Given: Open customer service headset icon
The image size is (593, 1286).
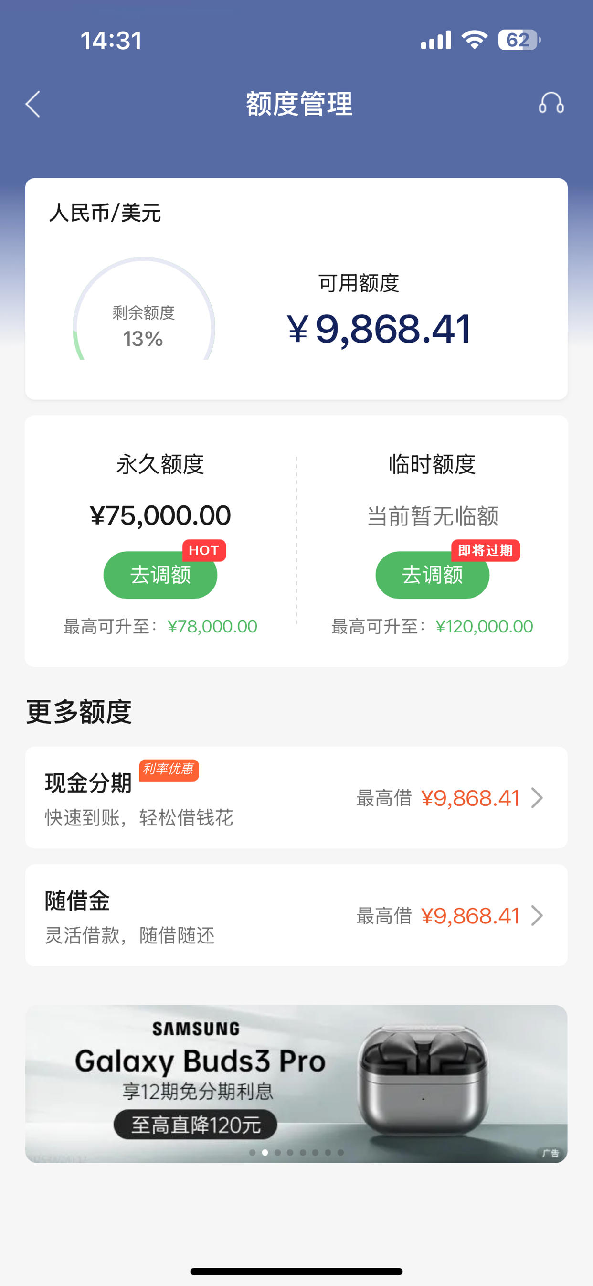Looking at the screenshot, I should click(x=551, y=103).
